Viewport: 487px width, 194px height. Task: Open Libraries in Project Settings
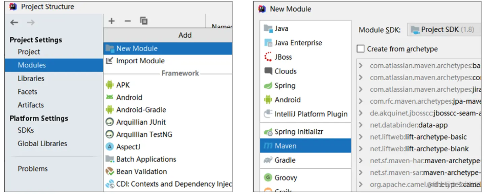point(31,78)
